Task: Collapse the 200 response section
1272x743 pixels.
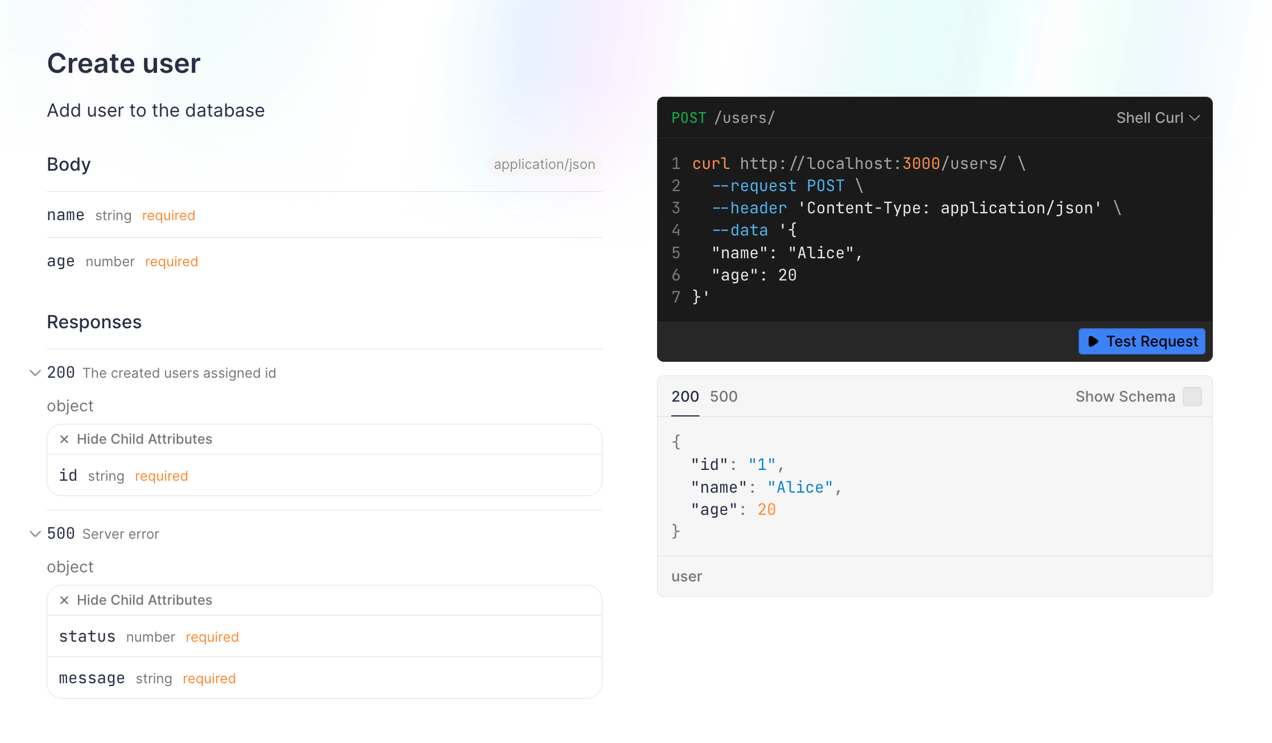Action: pyautogui.click(x=34, y=373)
